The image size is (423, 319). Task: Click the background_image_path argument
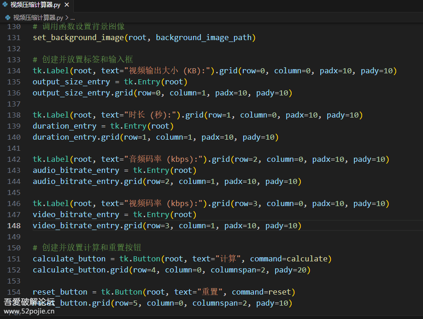point(203,38)
